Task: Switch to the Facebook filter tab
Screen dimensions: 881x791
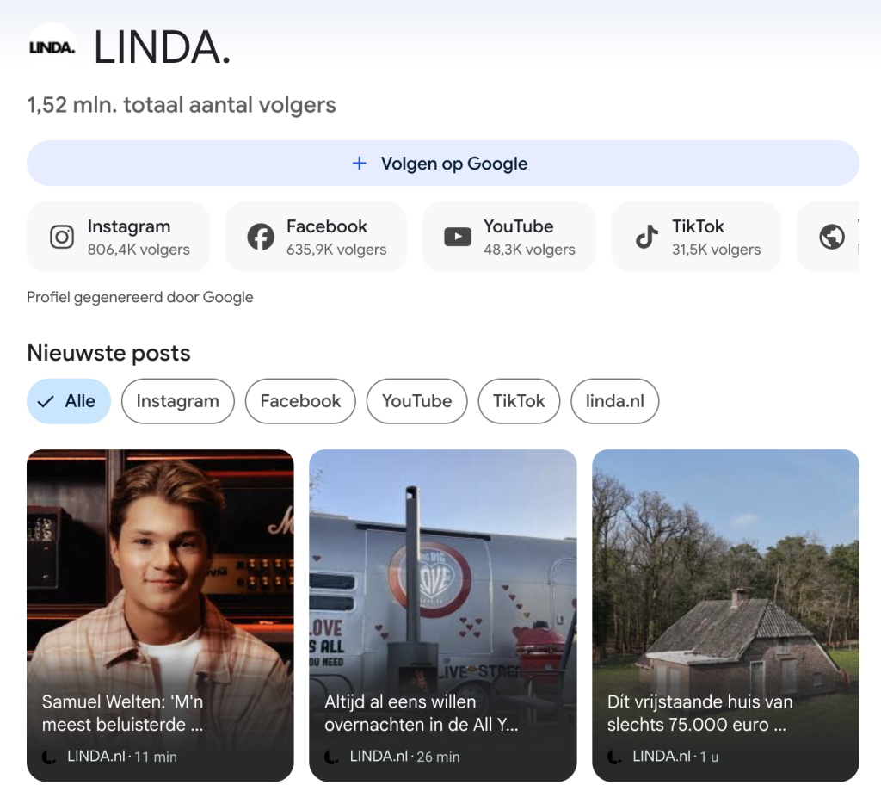Action: [299, 401]
